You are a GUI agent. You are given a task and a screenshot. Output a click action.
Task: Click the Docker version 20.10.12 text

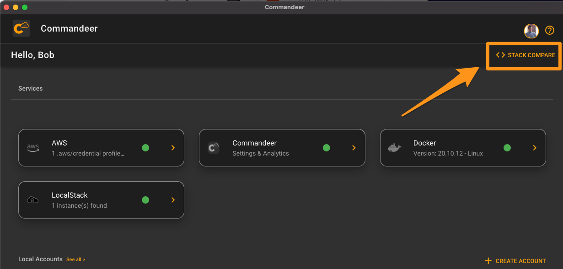[448, 153]
